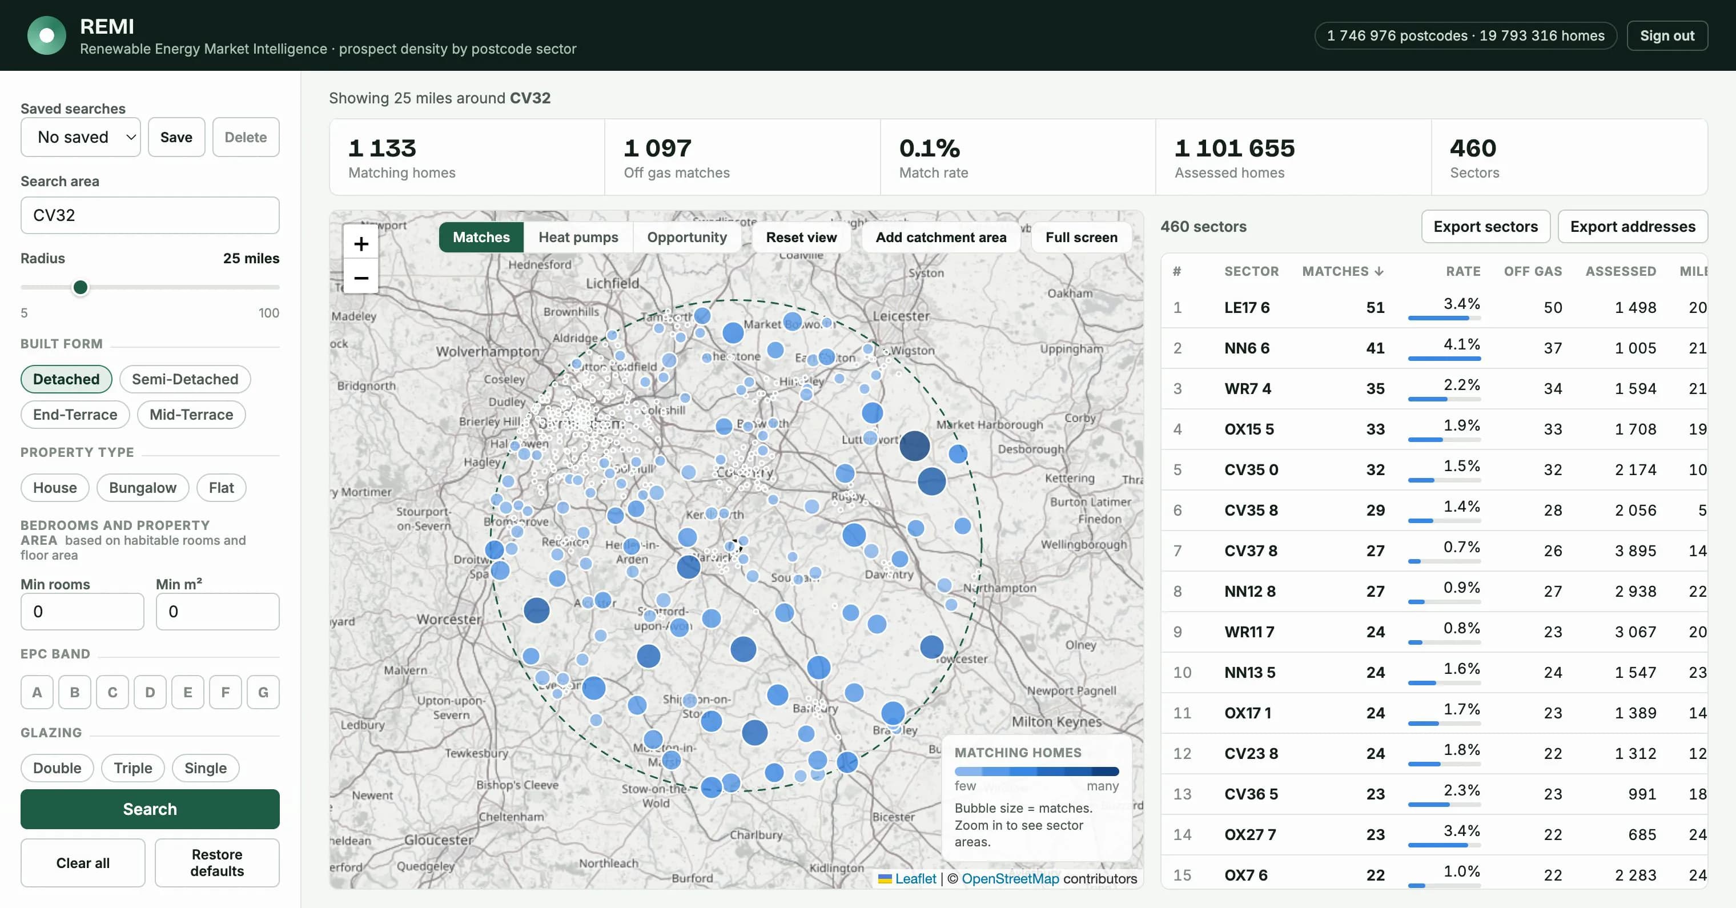The image size is (1736, 908).
Task: Click the Min m² input
Action: (x=218, y=612)
